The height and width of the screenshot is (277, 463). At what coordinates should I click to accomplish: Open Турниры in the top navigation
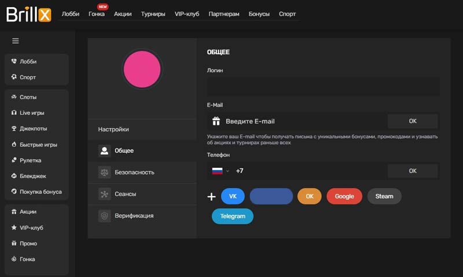(153, 14)
